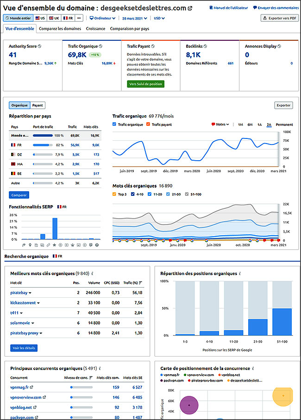Click the purple packvpn bubble on map
301x420 pixels.
[x=189, y=405]
